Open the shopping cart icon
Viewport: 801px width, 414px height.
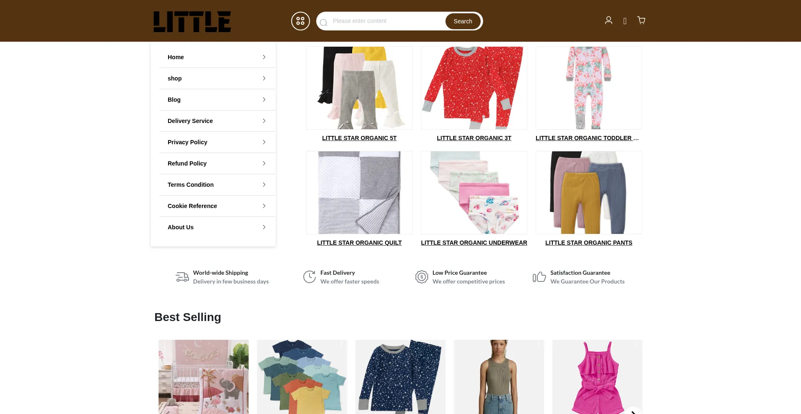coord(641,20)
